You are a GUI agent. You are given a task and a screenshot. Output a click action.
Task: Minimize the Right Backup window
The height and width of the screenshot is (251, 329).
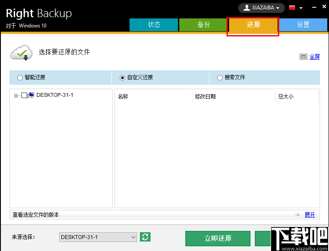coord(314,7)
